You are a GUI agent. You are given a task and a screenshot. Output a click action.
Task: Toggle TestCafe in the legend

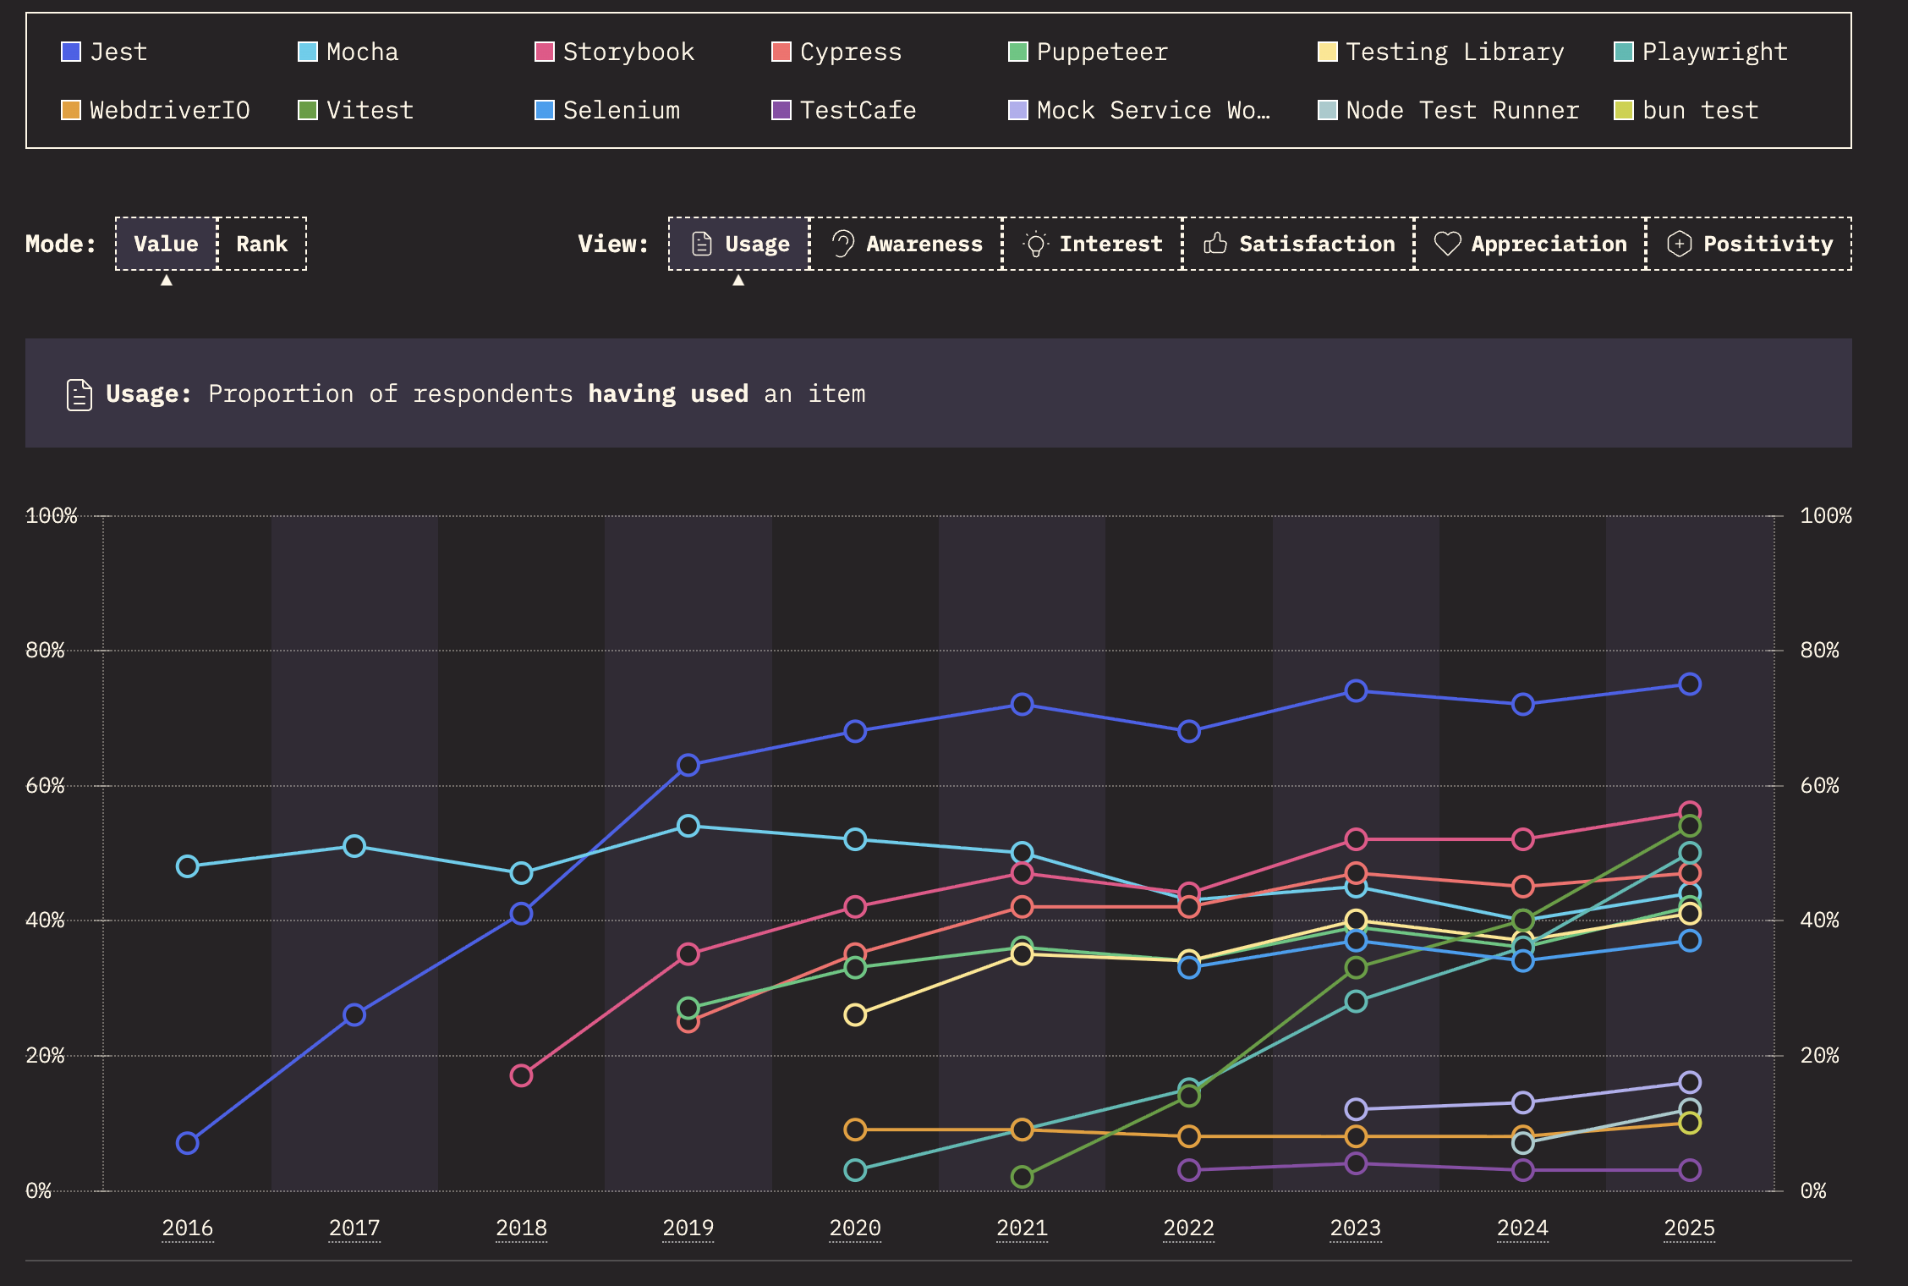844,110
